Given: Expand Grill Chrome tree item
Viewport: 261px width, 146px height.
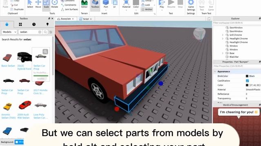Looking at the screenshot, I should coord(223,35).
